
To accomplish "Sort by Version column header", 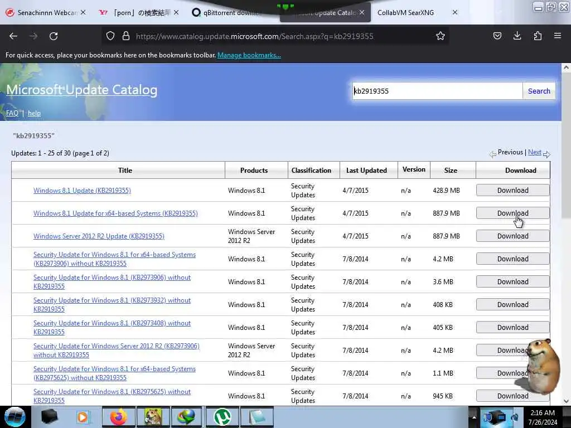I will tap(414, 169).
